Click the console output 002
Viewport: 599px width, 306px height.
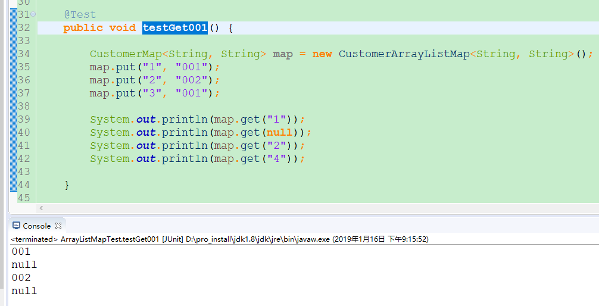pyautogui.click(x=21, y=278)
